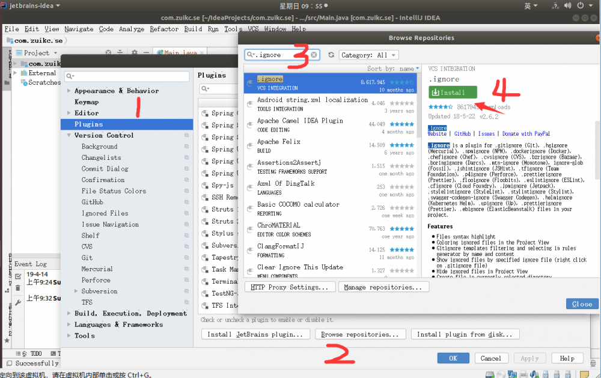601x378 pixels.
Task: Open the GitHub link for .ignore
Action: tap(462, 133)
